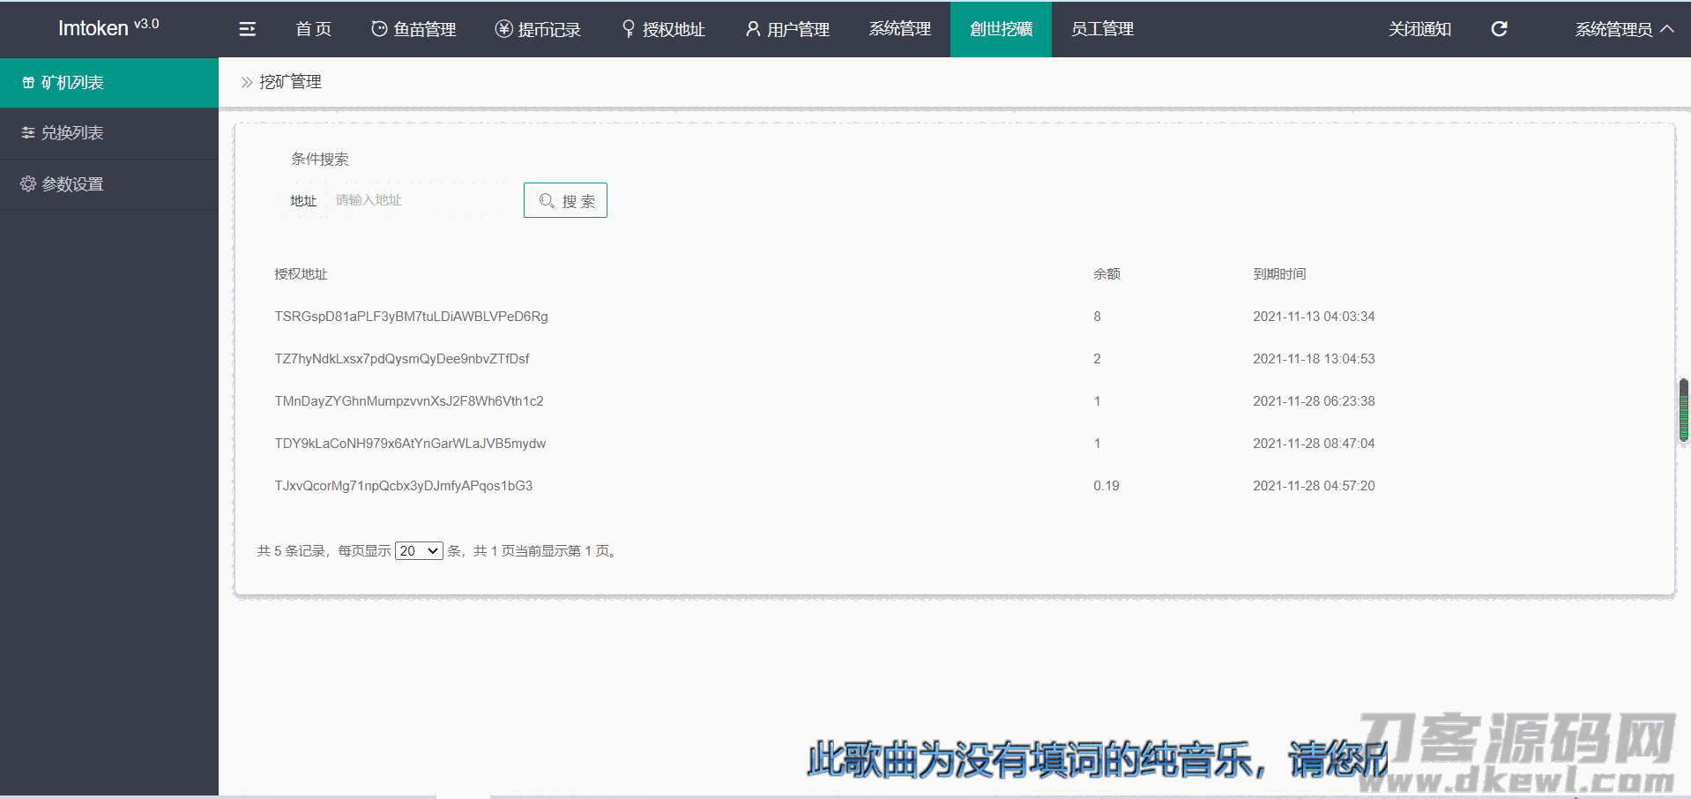Open the per-page 20 records dropdown

coord(419,551)
